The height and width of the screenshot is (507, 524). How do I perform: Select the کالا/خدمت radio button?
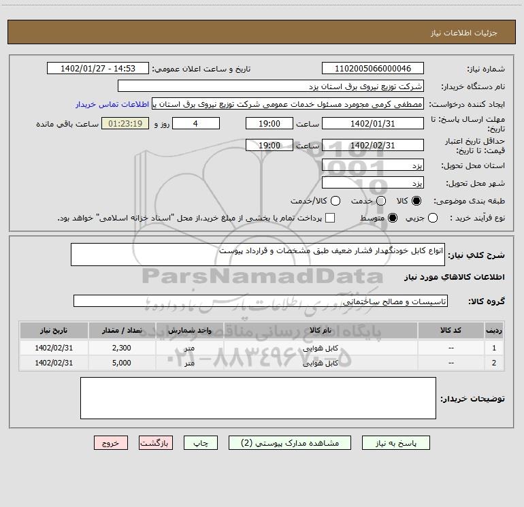[x=335, y=201]
